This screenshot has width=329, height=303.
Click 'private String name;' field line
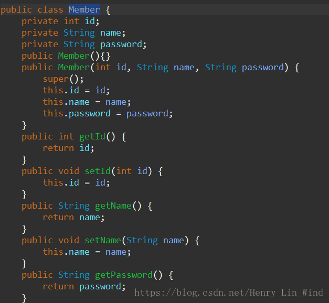pos(73,33)
